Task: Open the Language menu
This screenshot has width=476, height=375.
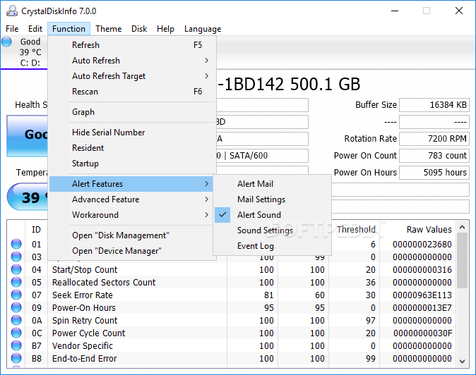Action: pos(203,29)
